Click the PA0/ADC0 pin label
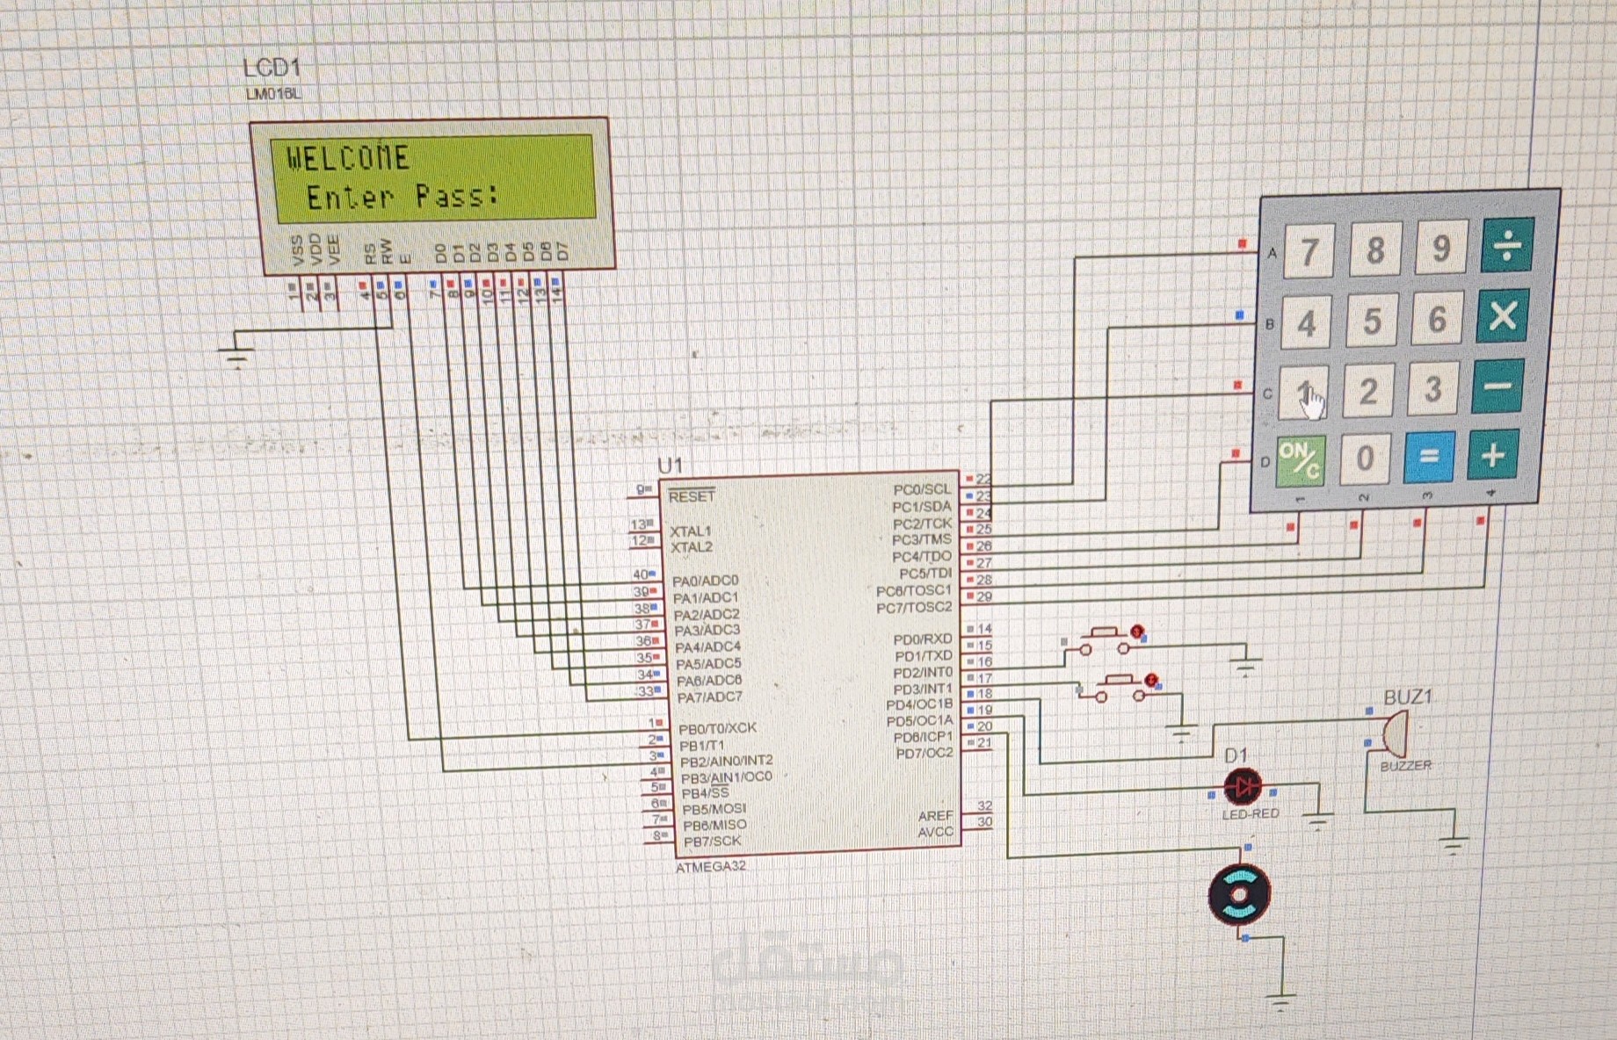Image resolution: width=1617 pixels, height=1040 pixels. [706, 581]
